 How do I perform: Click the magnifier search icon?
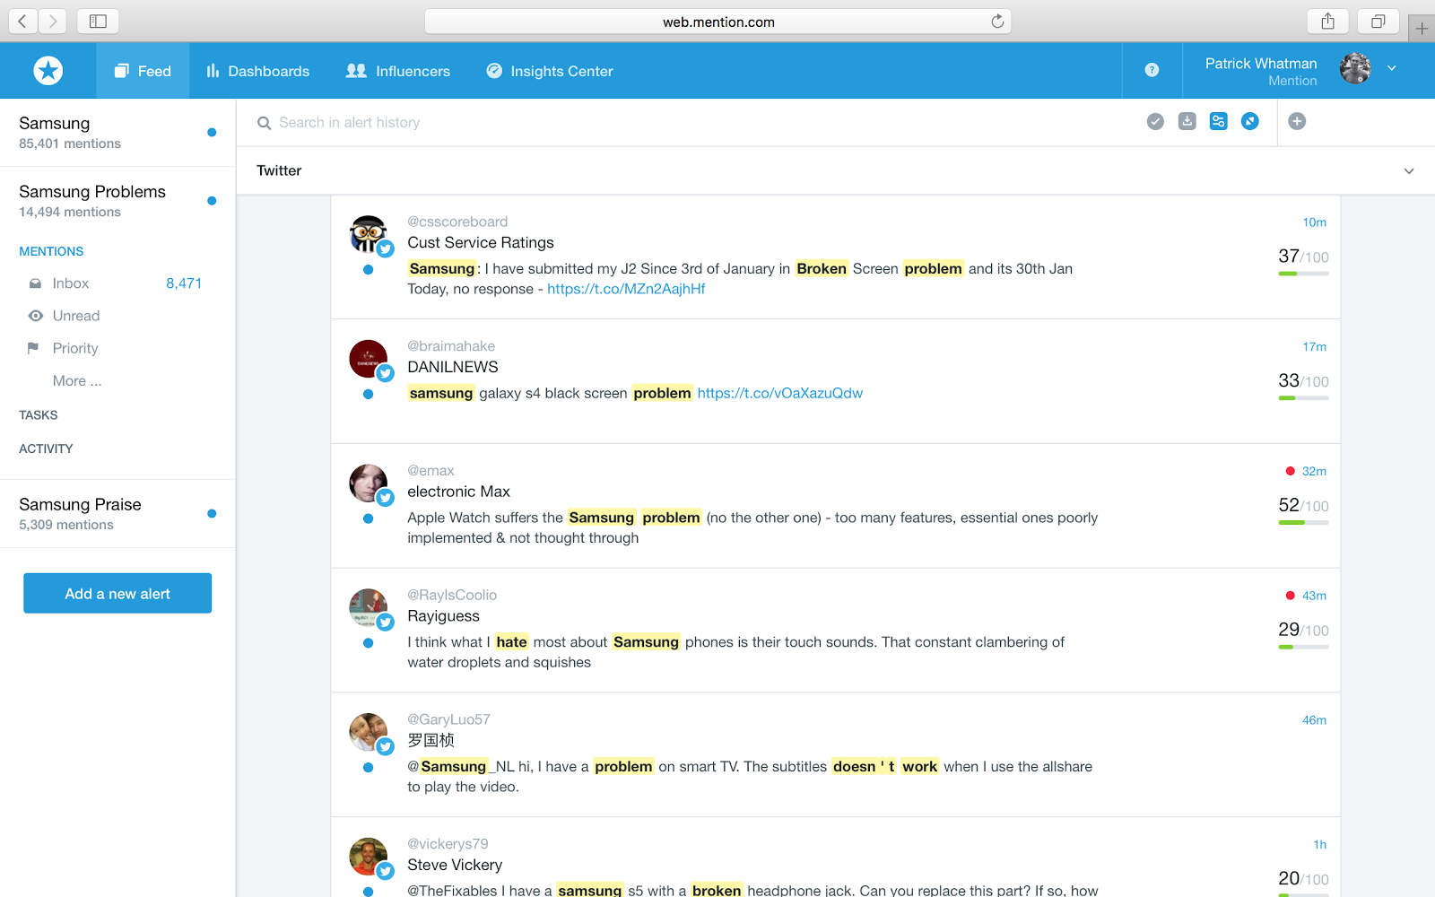264,123
